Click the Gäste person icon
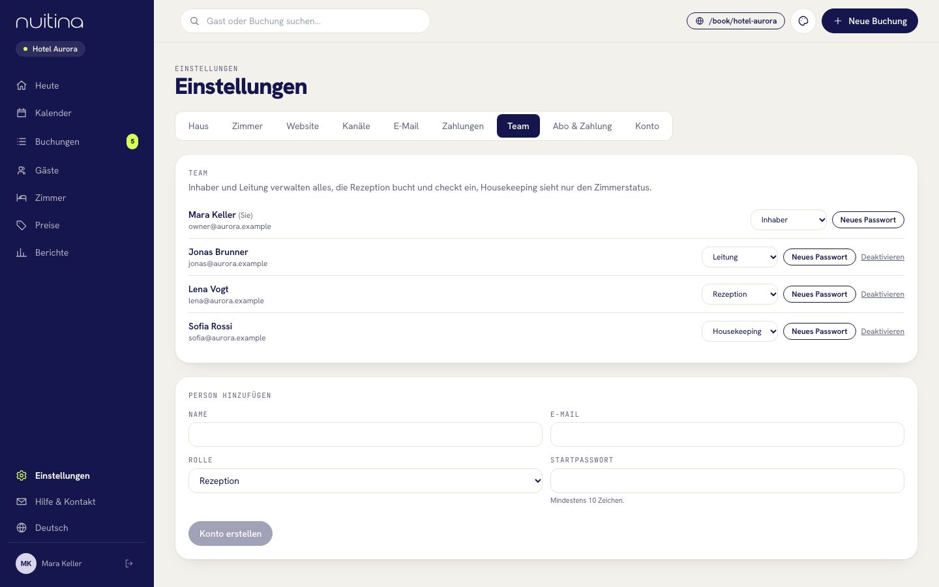Viewport: 939px width, 587px height. click(x=22, y=170)
